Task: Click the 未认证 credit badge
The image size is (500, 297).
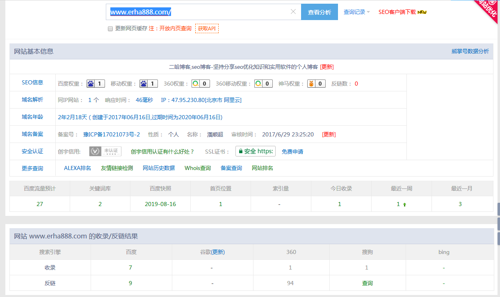Action: click(x=105, y=151)
